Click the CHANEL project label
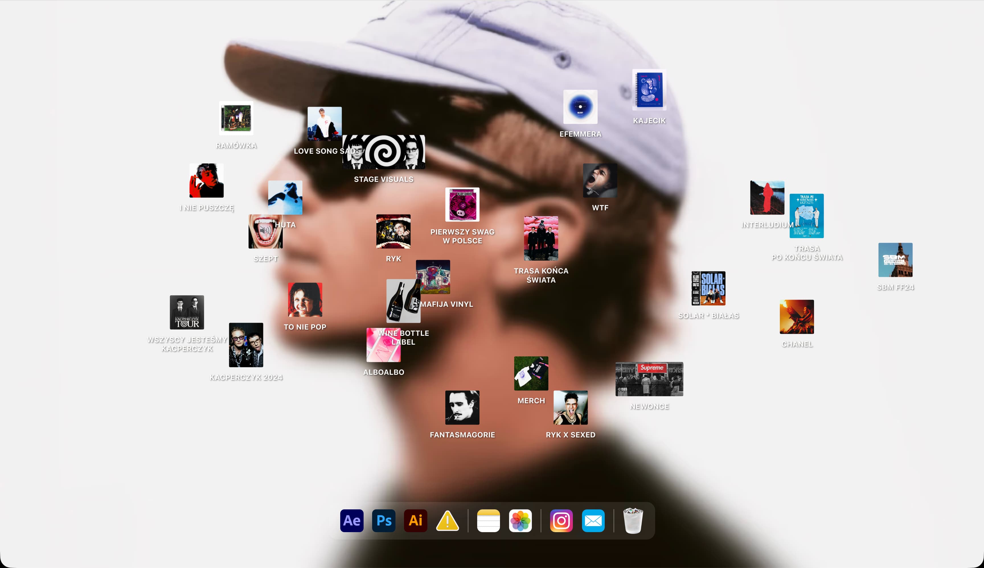 pos(797,344)
